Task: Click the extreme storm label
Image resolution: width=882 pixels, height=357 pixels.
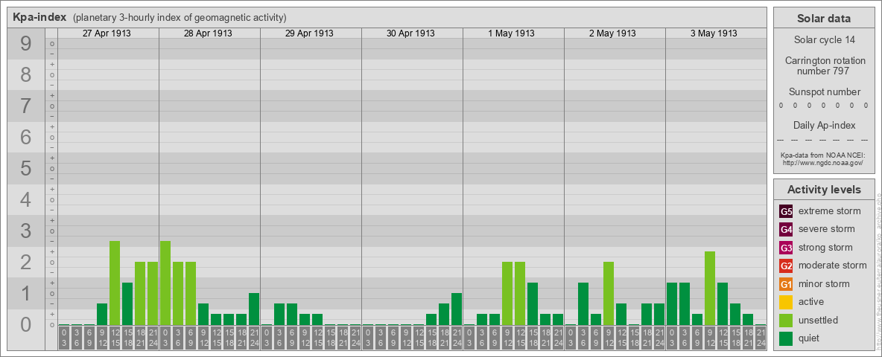Action: pyautogui.click(x=830, y=211)
